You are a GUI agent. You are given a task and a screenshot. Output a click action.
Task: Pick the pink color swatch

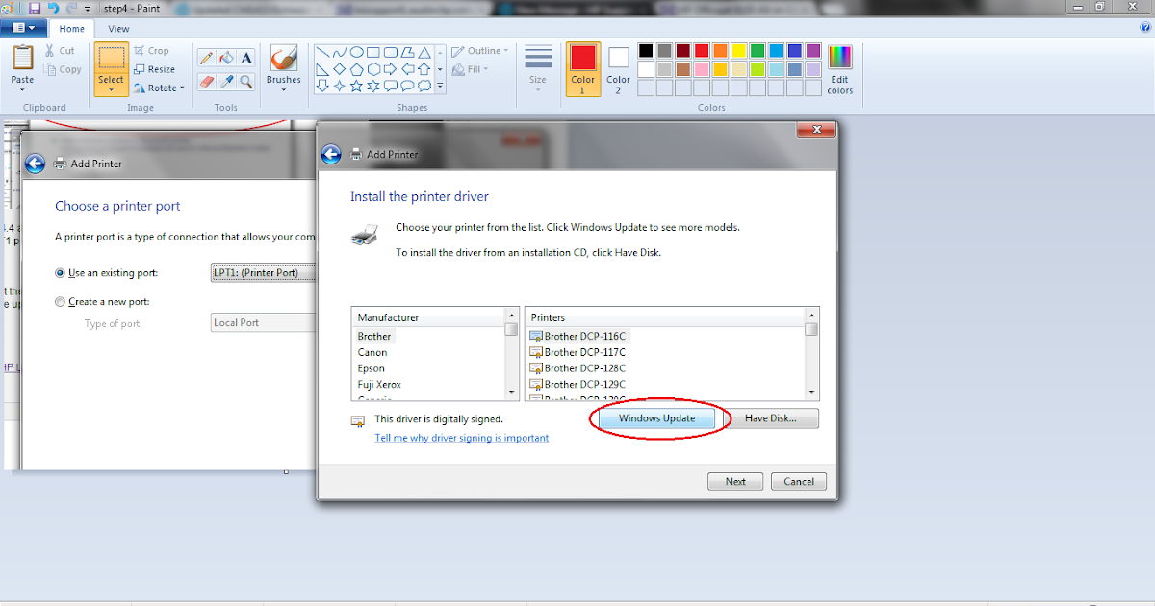pos(702,69)
